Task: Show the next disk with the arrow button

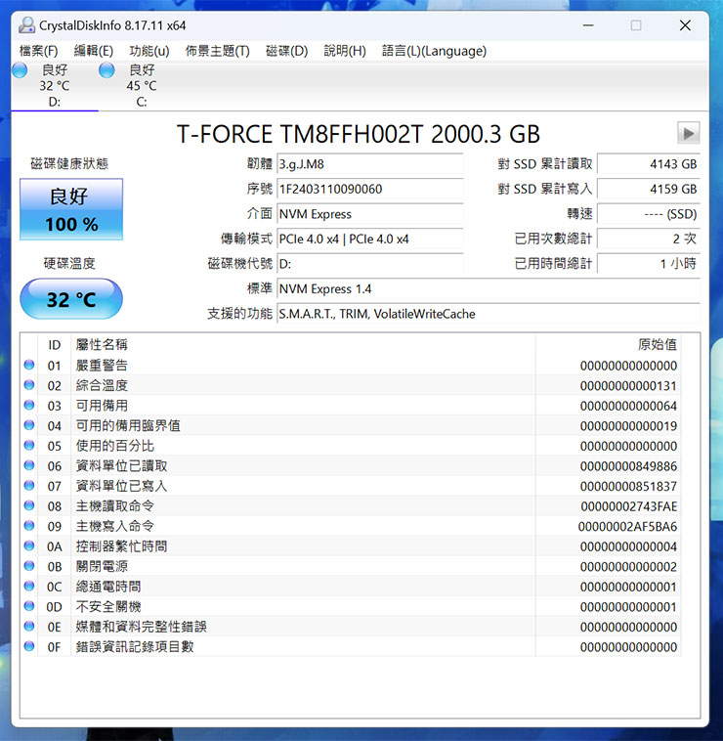Action: (688, 133)
